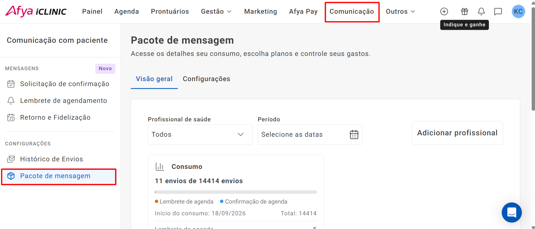Click the plus circle add icon
Image resolution: width=535 pixels, height=229 pixels.
click(444, 11)
